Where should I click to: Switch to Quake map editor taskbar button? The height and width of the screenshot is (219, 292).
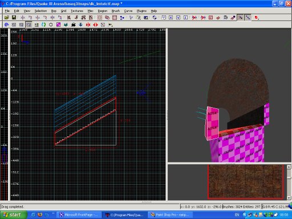tap(125, 215)
